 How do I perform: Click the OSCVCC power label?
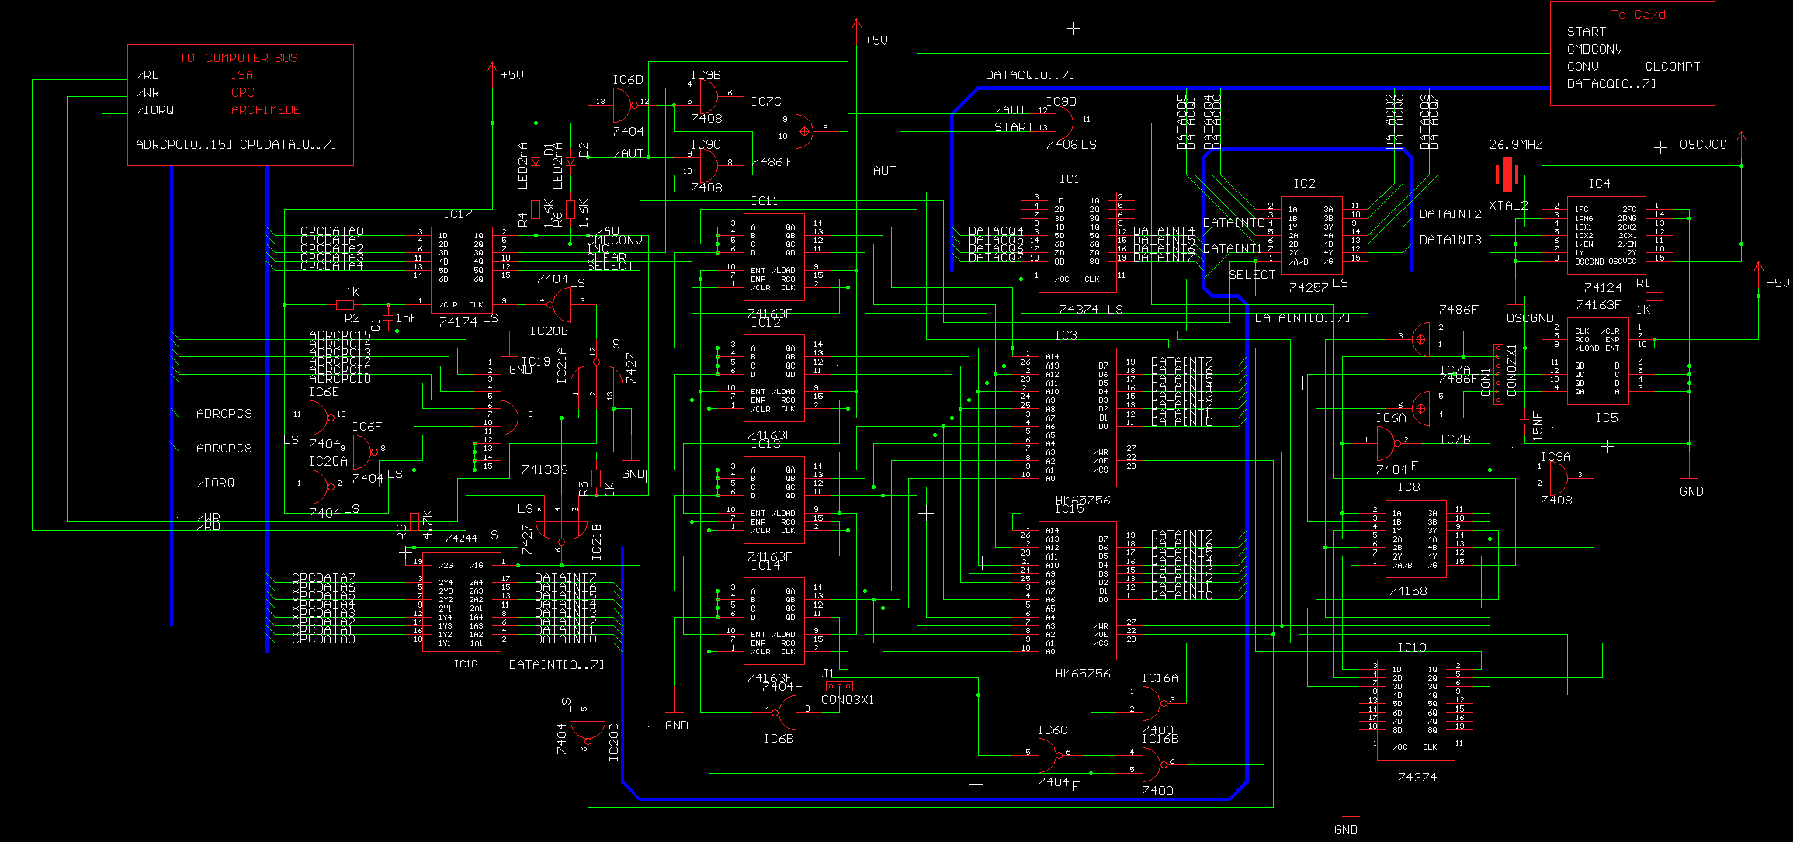tap(1703, 144)
